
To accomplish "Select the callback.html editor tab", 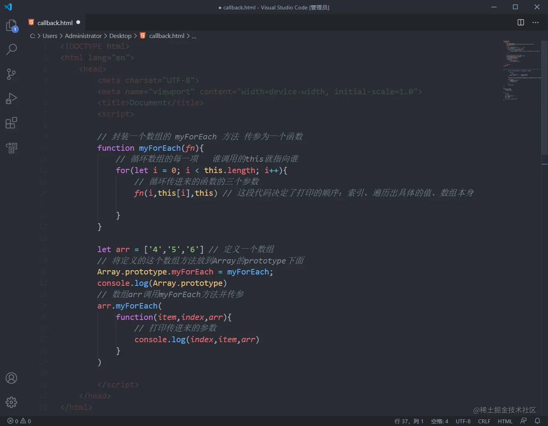I will 54,22.
